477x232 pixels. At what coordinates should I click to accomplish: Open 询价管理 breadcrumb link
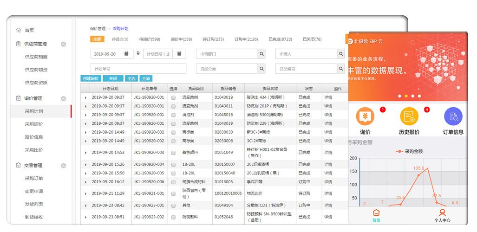(98, 29)
